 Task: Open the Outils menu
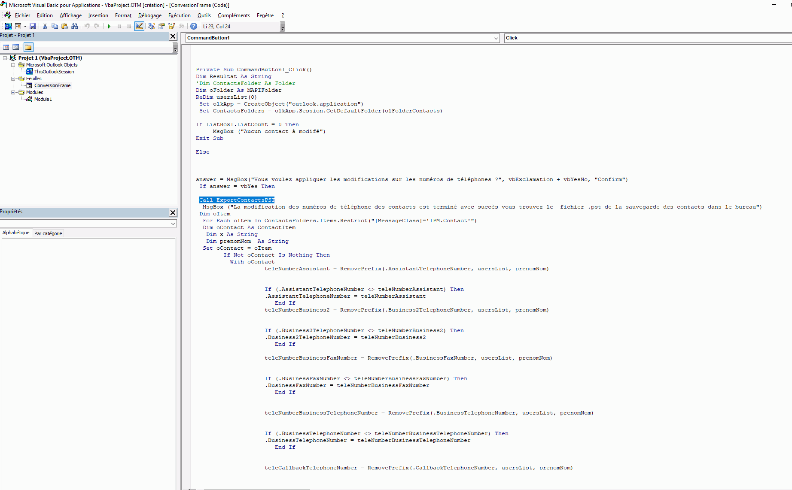[x=204, y=15]
